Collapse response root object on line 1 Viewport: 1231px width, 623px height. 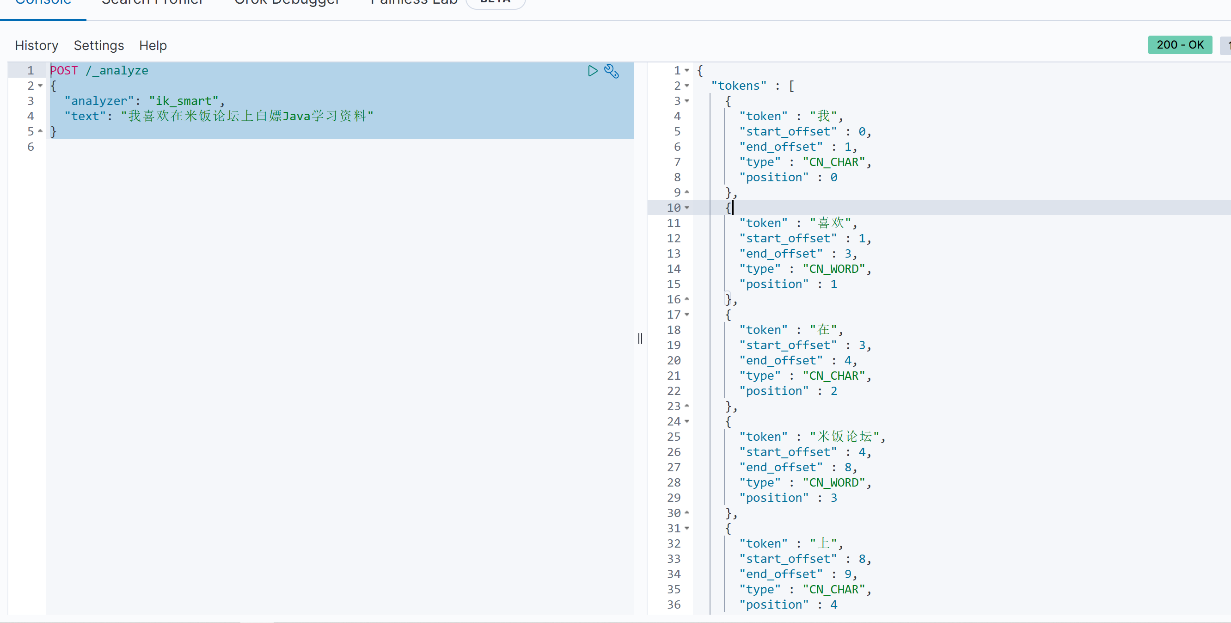tap(687, 70)
